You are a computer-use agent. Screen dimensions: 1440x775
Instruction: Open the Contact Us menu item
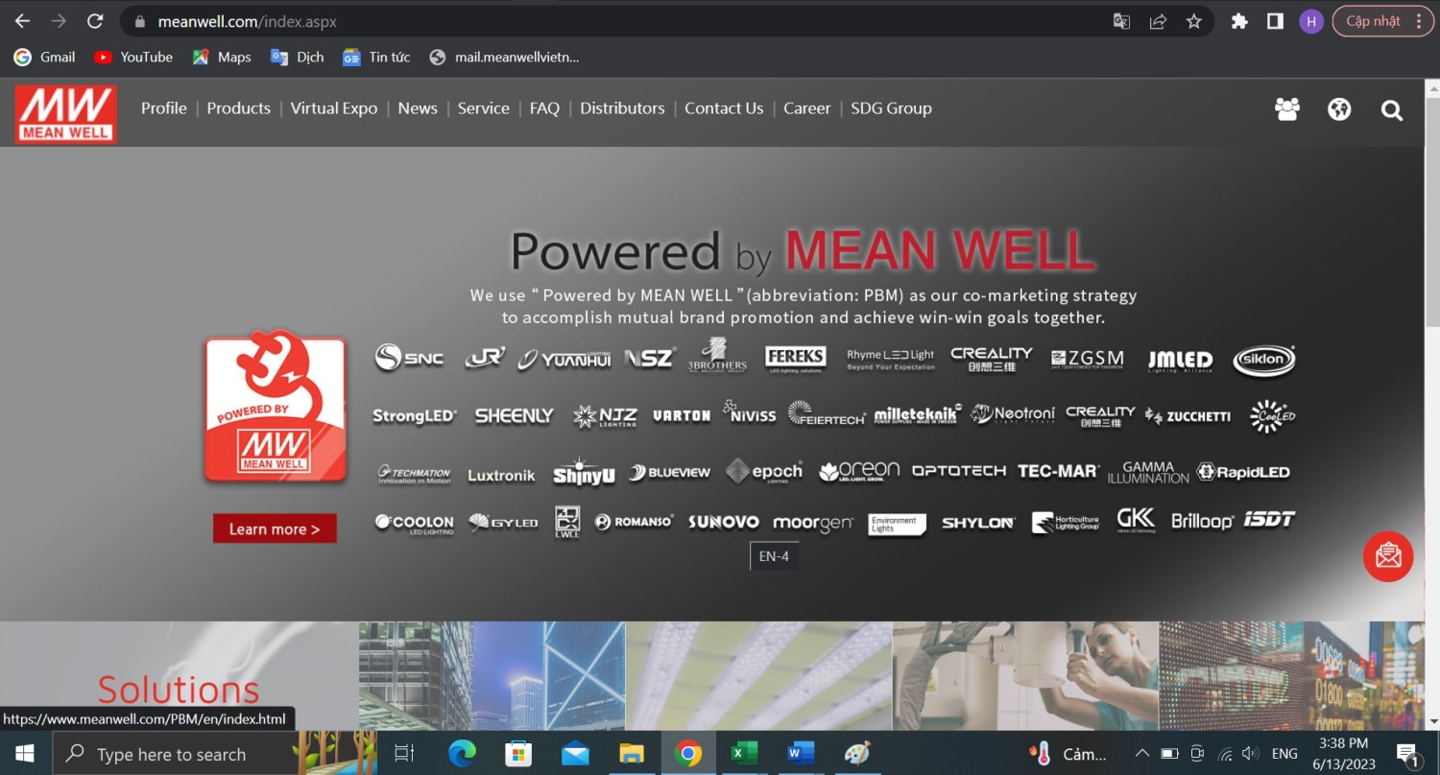(724, 108)
